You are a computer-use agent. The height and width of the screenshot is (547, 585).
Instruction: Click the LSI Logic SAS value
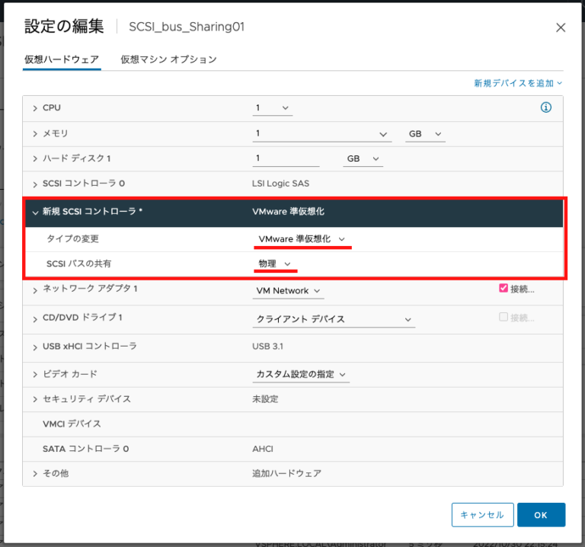click(x=280, y=184)
